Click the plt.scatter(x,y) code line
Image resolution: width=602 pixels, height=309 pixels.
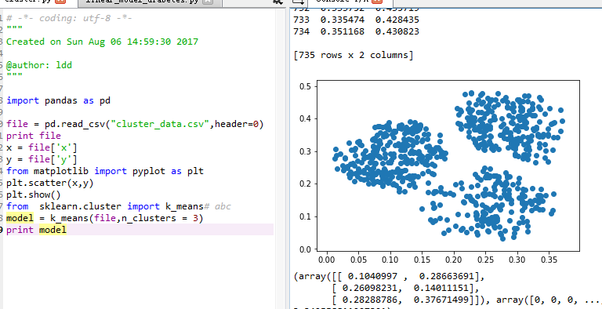point(50,183)
